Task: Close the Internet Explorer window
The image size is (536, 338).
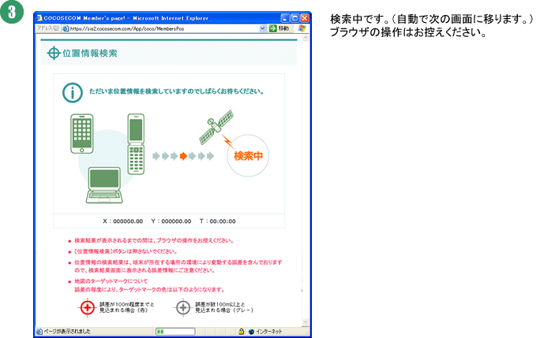Action: [x=304, y=18]
